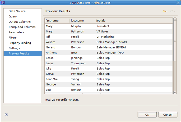The image size is (181, 122).
Task: Confirm with the OK button
Action: 147,115
